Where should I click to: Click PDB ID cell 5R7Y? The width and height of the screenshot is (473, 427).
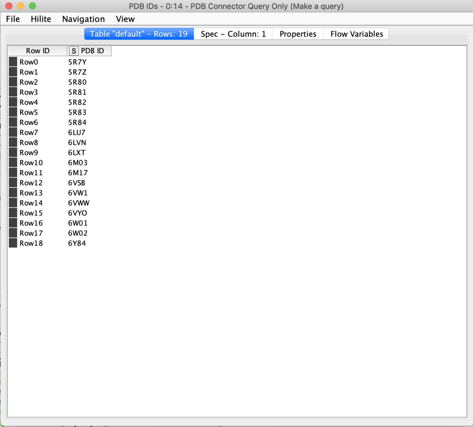point(77,62)
